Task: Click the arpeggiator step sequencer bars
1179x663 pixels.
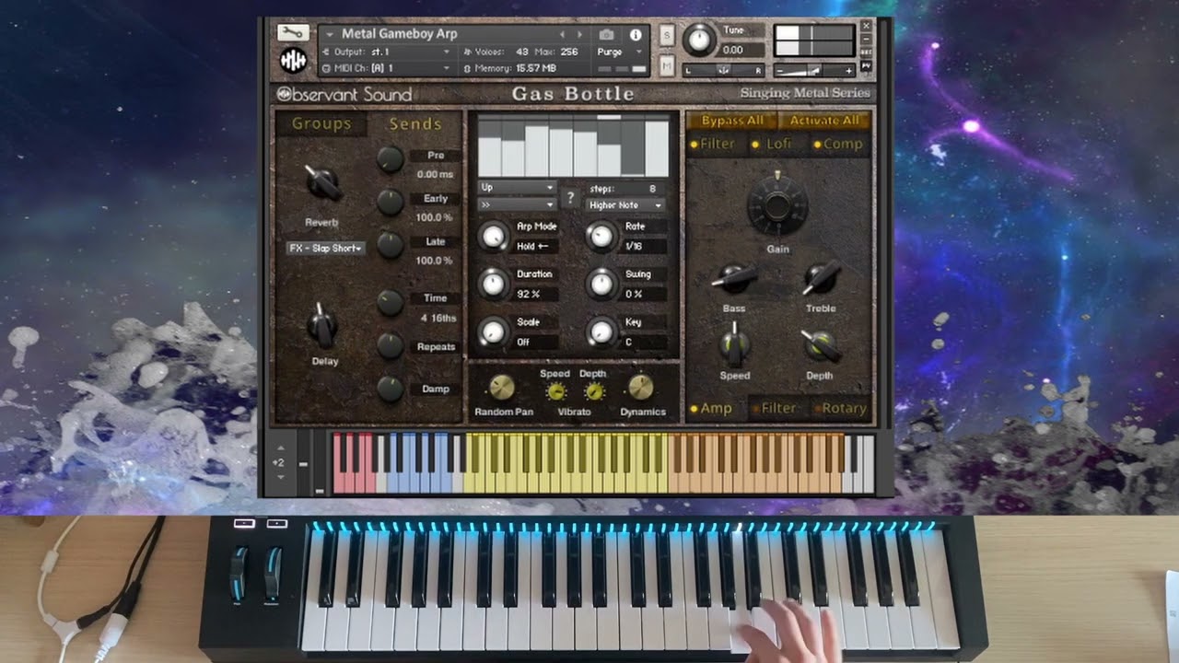Action: (573, 145)
